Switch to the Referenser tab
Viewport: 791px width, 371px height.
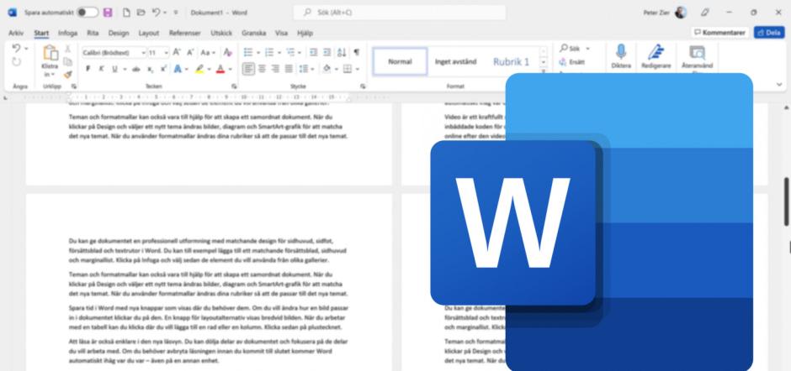184,34
